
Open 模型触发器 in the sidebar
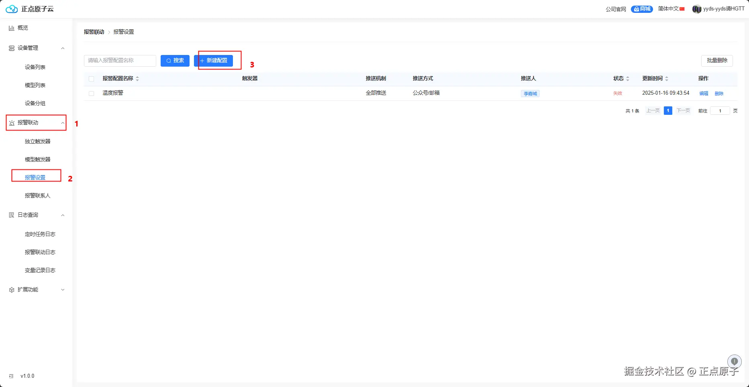38,160
